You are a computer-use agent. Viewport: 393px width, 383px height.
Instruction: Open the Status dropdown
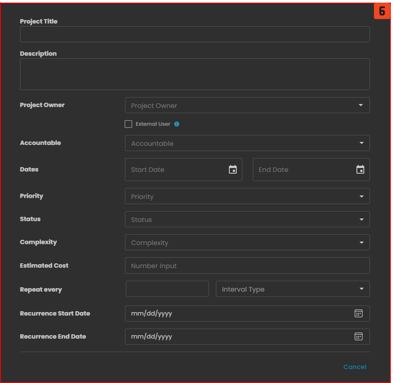point(247,219)
